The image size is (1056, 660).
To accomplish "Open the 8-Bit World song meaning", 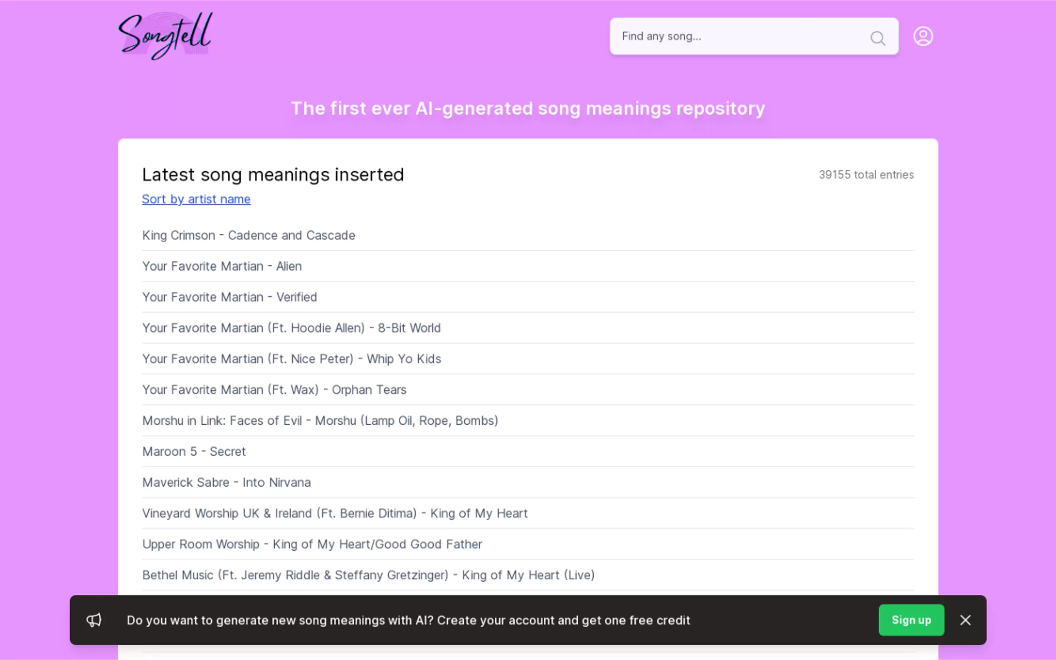I will (291, 328).
